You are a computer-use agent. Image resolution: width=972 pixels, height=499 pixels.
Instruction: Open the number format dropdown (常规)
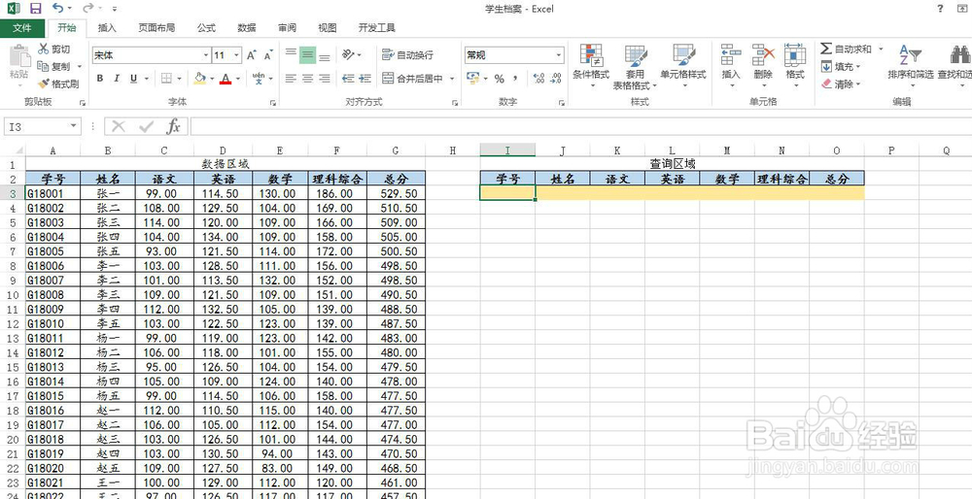(559, 55)
